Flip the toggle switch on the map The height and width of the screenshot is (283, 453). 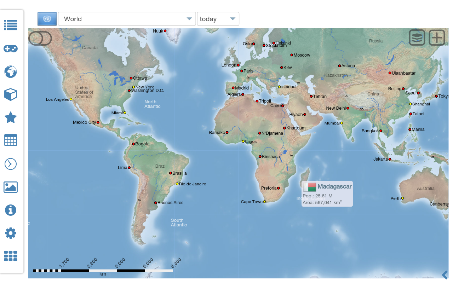40,38
